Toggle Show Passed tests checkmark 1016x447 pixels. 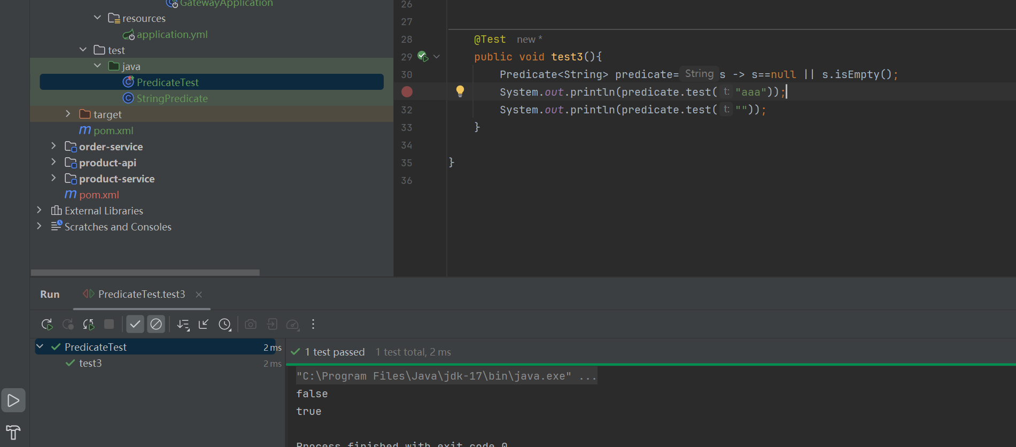coord(135,324)
